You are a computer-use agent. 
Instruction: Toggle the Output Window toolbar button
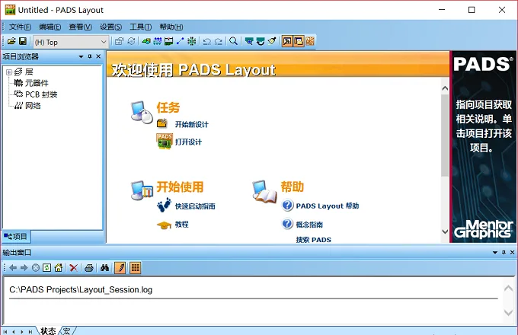pyautogui.click(x=287, y=41)
